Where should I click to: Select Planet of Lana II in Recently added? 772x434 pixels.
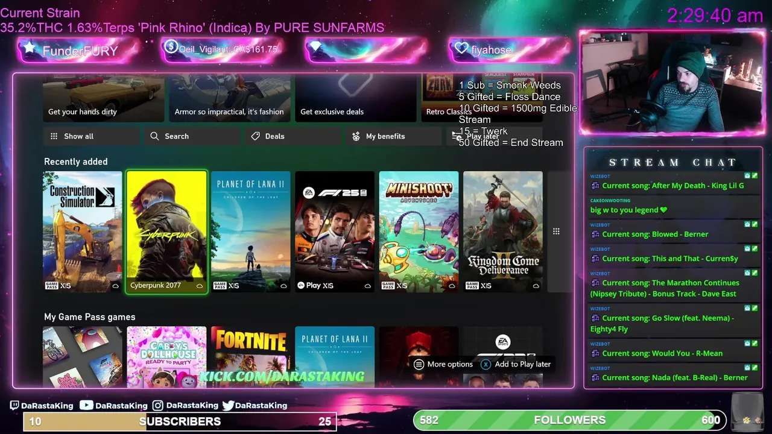click(251, 231)
